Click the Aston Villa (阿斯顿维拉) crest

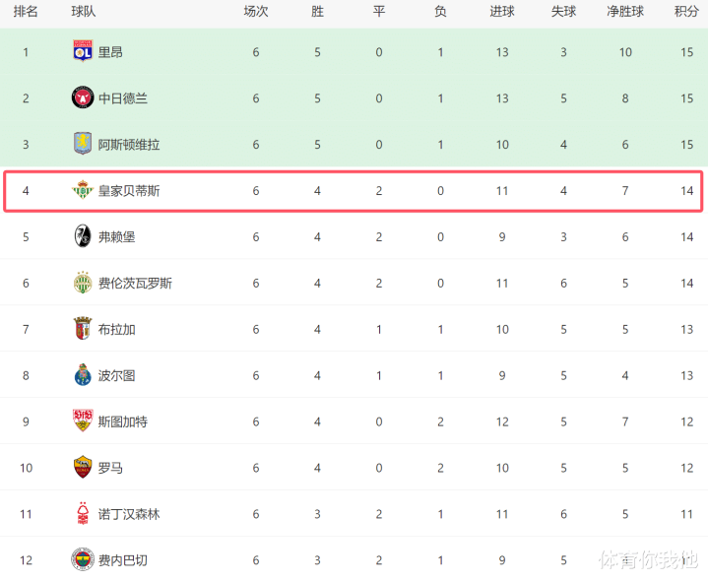click(83, 144)
